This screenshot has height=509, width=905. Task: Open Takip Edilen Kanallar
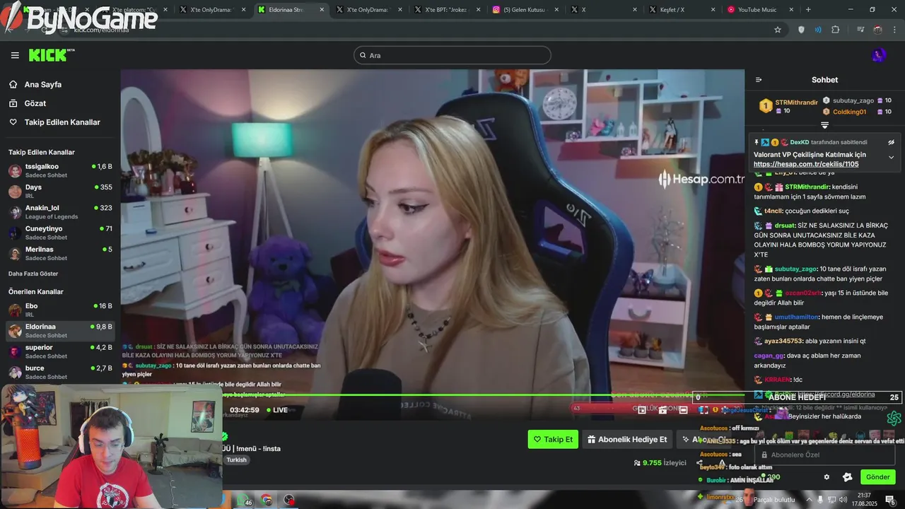(x=62, y=122)
